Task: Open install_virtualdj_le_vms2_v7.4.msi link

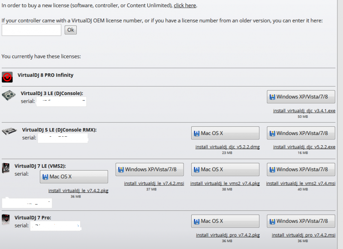Action: click(301, 183)
